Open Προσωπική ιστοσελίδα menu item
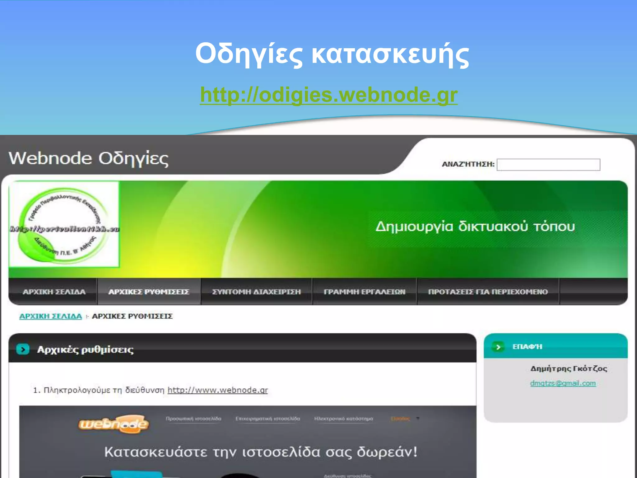The image size is (637, 478). pos(193,419)
